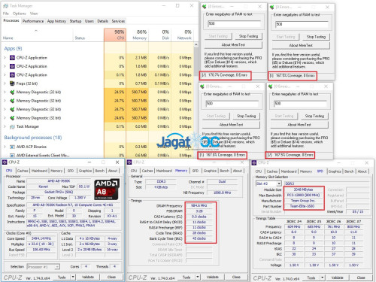Image resolution: width=376 pixels, height=282 pixels.
Task: Click the first Memory Diagnostic process icon
Action: coord(12,92)
